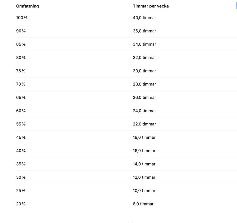The width and height of the screenshot is (237, 223).
Task: Select the 100 % row cell
Action: click(22, 18)
